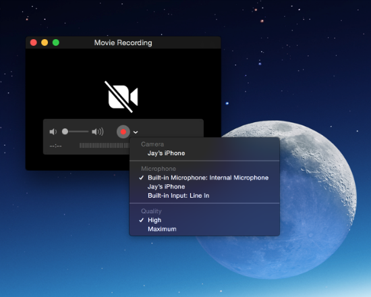This screenshot has width=371, height=297.
Task: Click the loud volume speaker icon
Action: 98,132
